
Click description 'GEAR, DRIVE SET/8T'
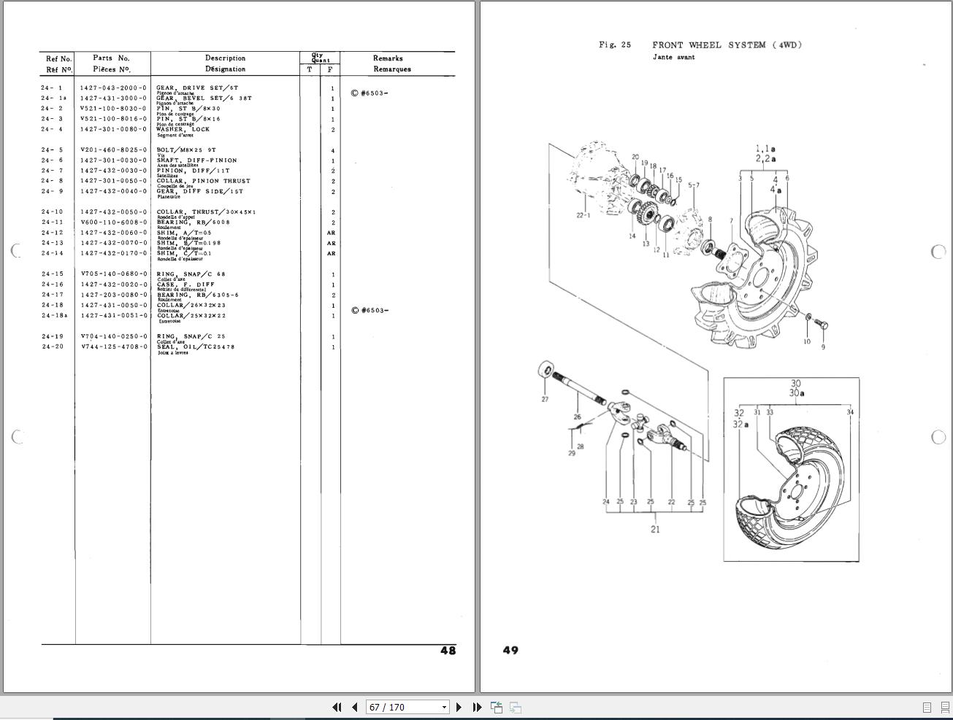coord(197,88)
